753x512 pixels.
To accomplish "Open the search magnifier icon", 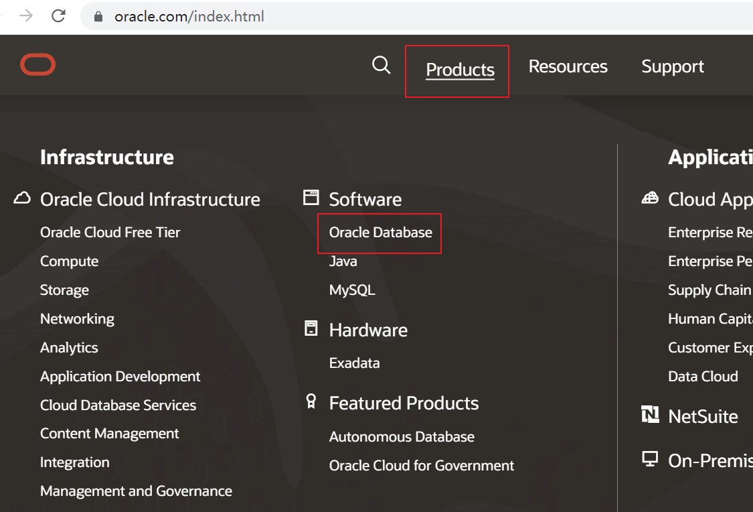I will coord(381,65).
